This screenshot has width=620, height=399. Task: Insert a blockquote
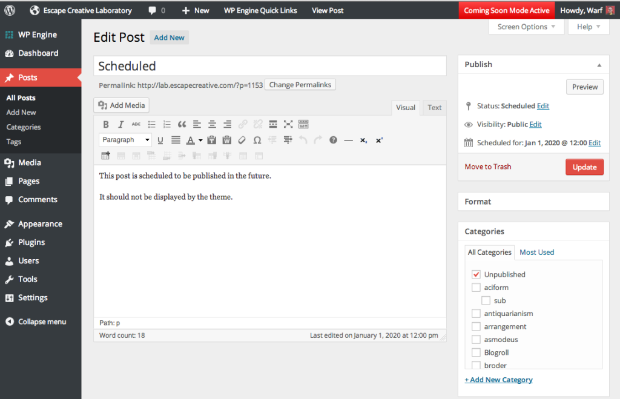pos(182,124)
